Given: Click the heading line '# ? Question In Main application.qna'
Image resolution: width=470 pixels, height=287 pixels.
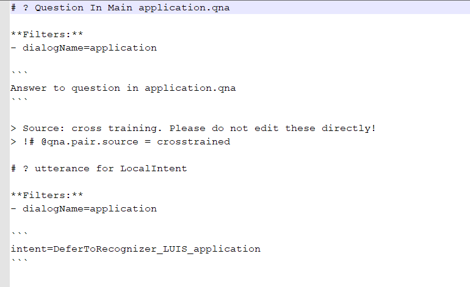Looking at the screenshot, I should coord(120,7).
